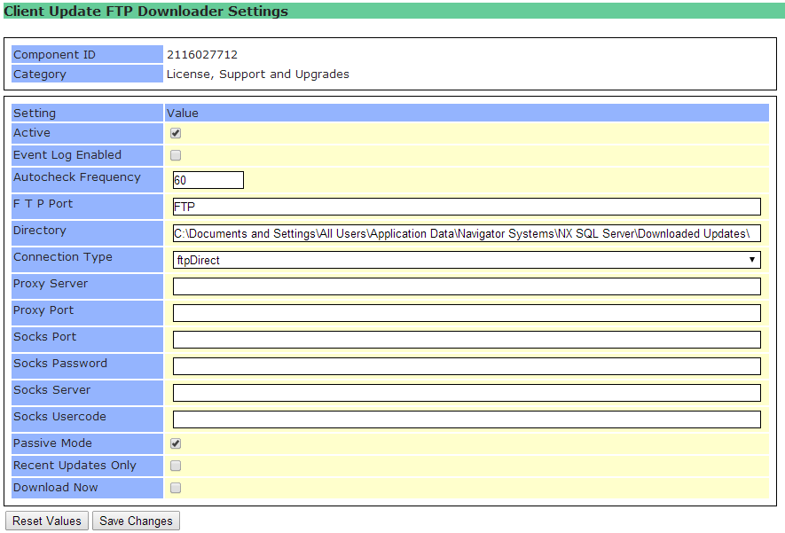Click the Save Changes button

tap(136, 521)
